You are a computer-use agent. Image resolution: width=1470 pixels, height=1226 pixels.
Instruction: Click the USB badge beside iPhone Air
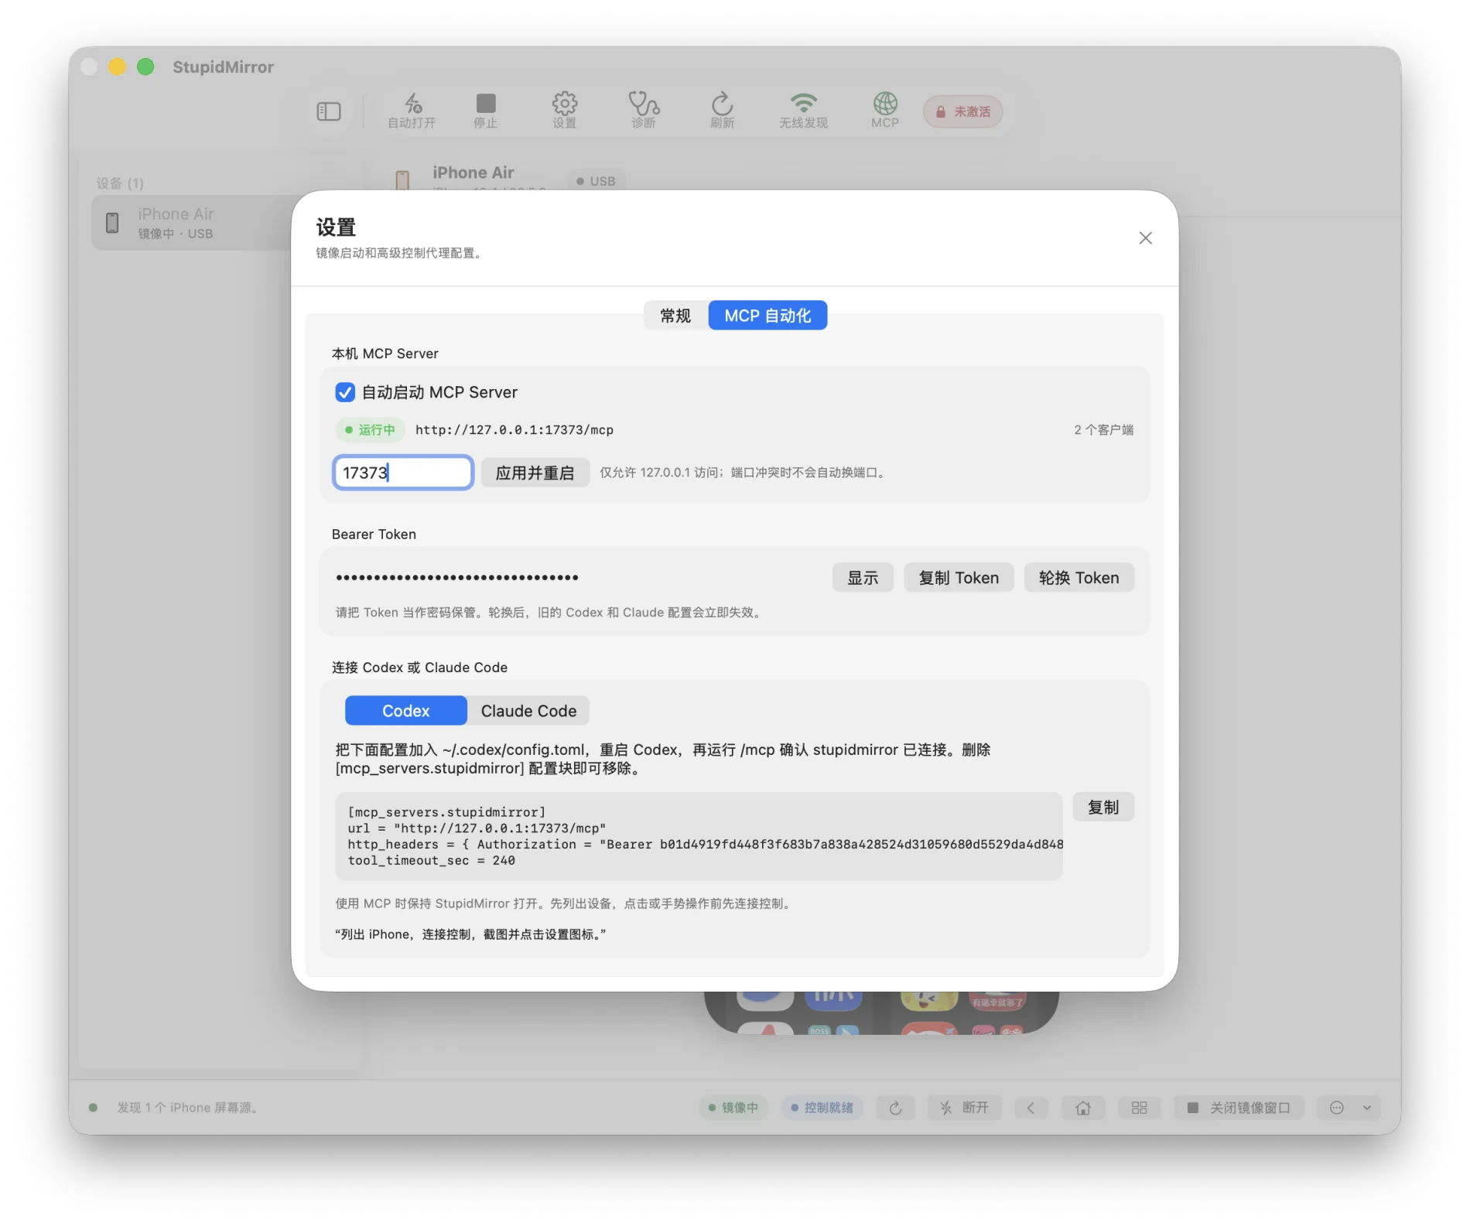(x=597, y=181)
